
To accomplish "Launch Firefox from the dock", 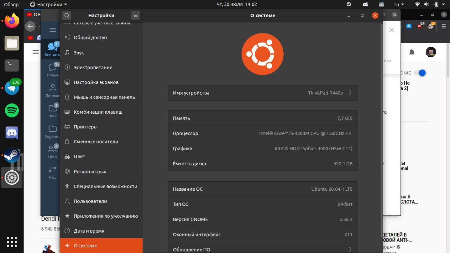I will (x=12, y=21).
